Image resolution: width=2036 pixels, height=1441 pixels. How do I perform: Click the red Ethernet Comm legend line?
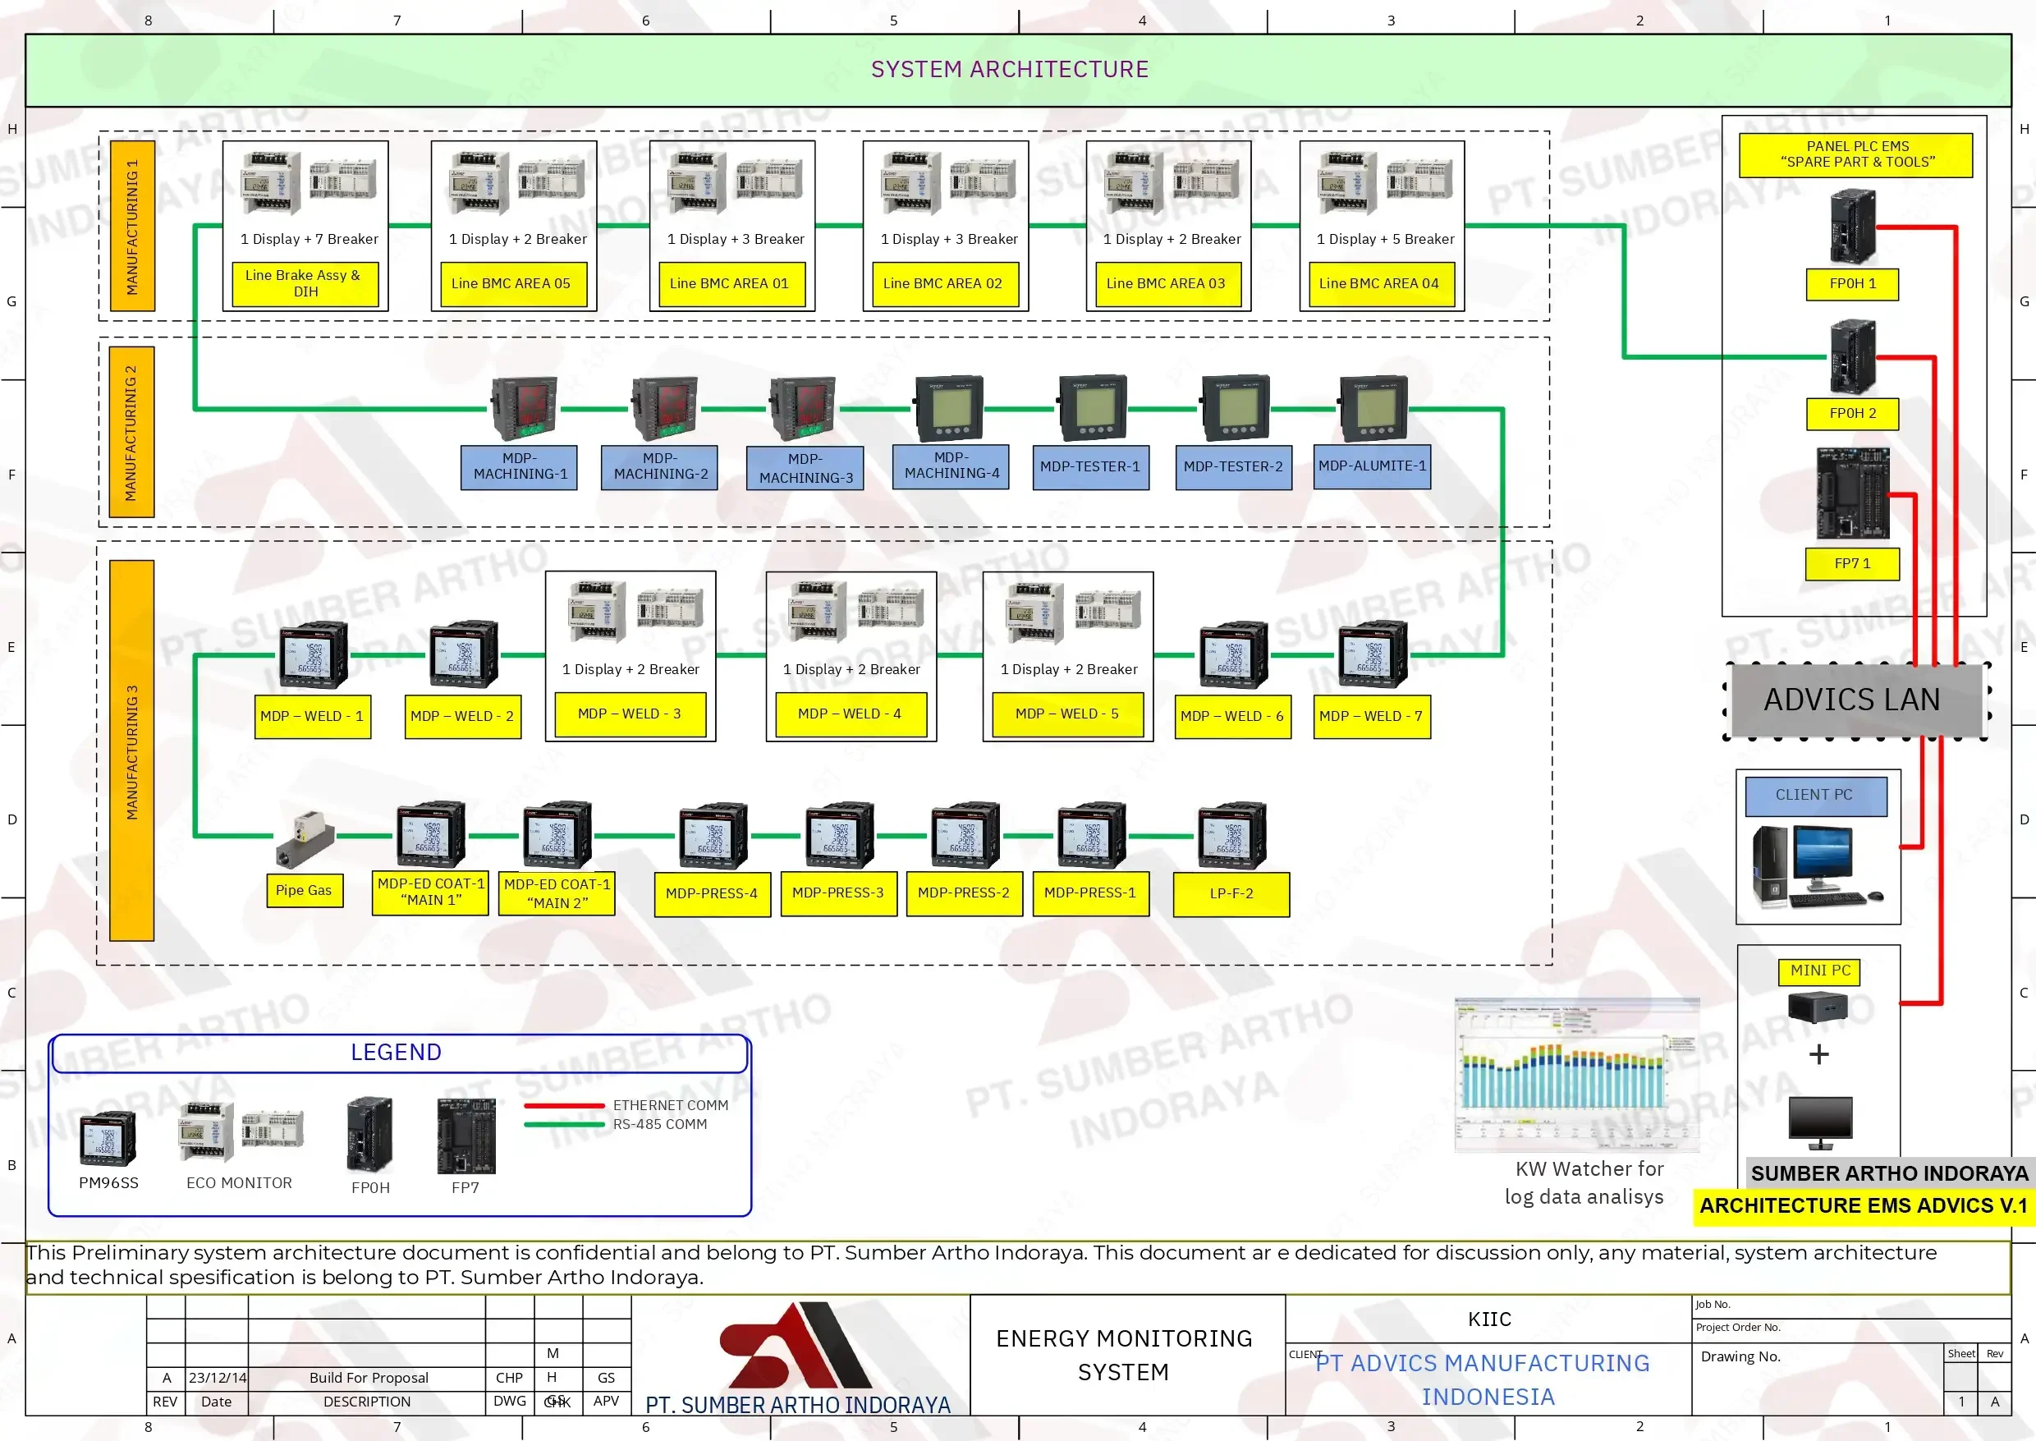pyautogui.click(x=564, y=1106)
